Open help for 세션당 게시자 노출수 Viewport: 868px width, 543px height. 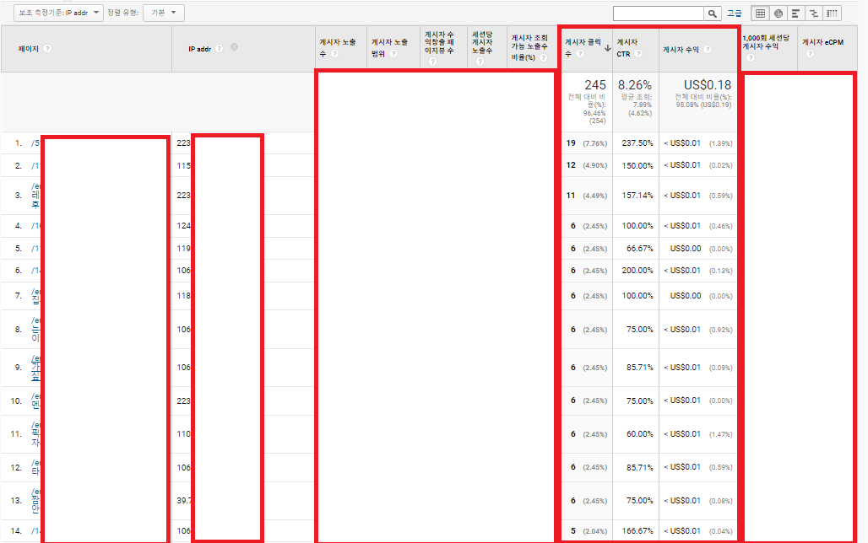(480, 62)
